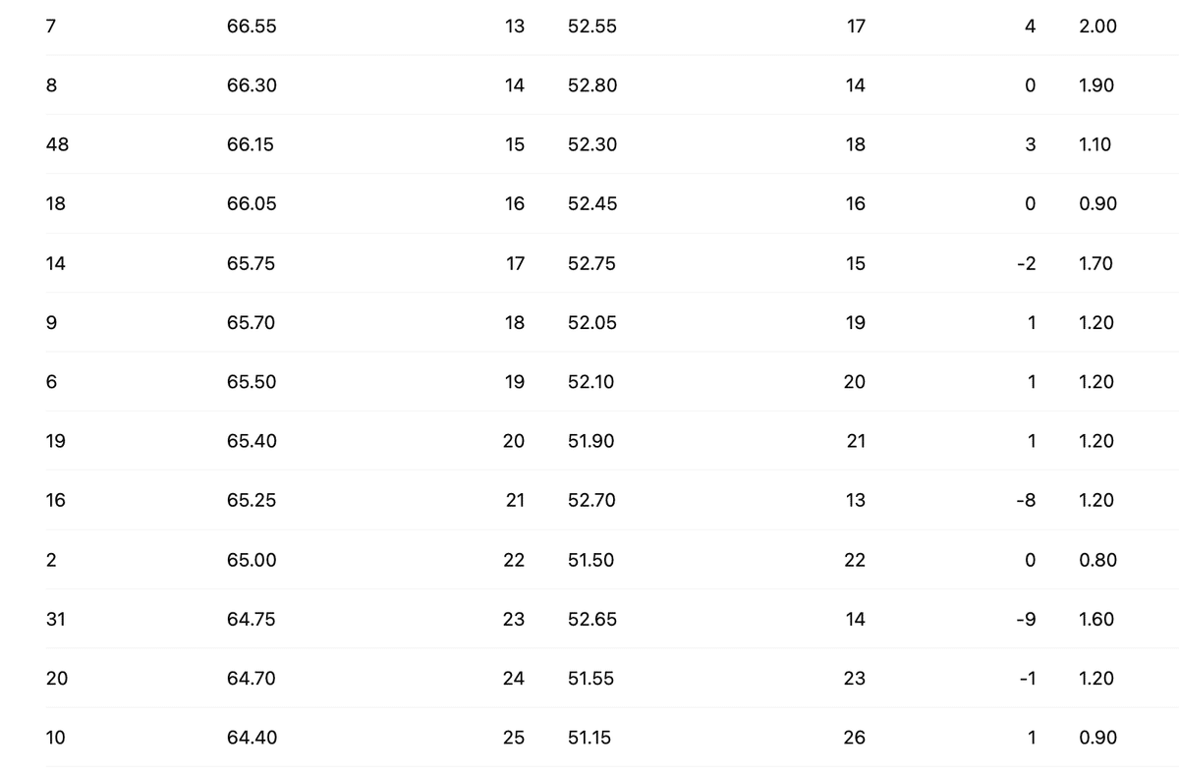Select the cell reading 66.05
This screenshot has width=1179, height=772.
click(252, 203)
